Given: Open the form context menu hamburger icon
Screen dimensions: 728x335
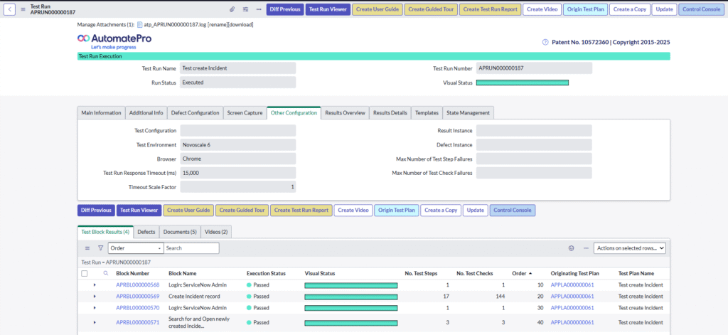Looking at the screenshot, I should tap(23, 9).
